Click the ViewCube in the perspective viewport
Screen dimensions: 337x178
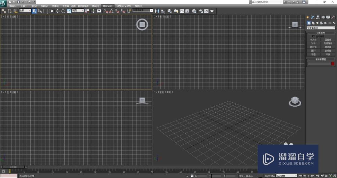[295, 101]
